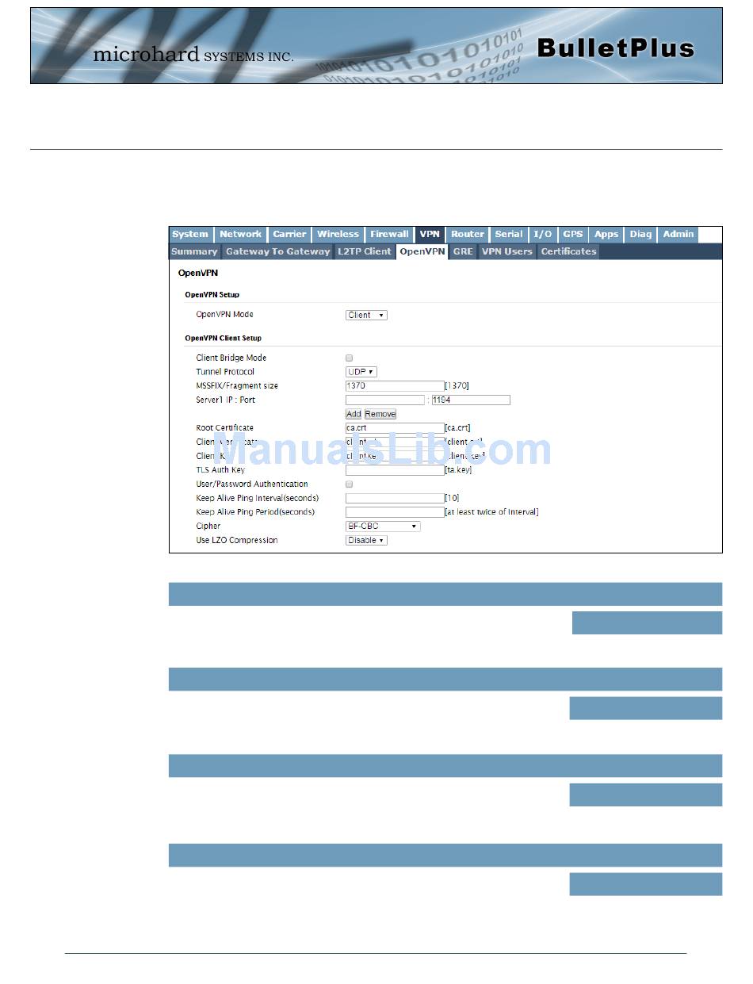Open the VPN Users sub-tab
Image resolution: width=753 pixels, height=984 pixels.
pos(507,252)
